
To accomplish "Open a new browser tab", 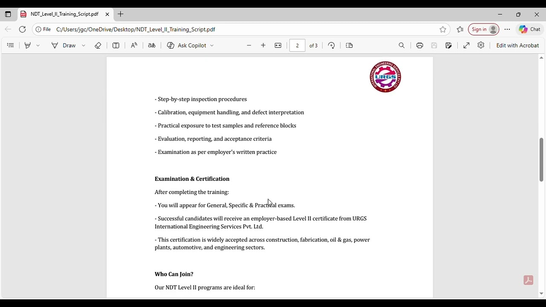I will (x=121, y=14).
